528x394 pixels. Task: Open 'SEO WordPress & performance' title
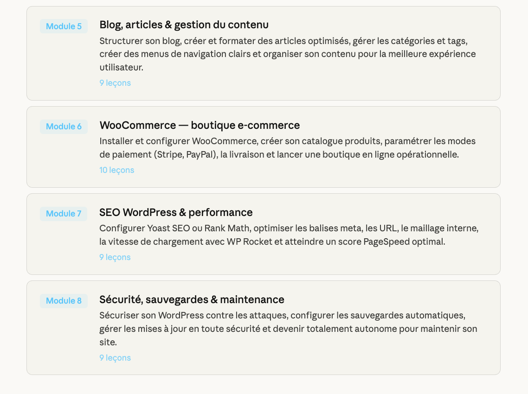(x=176, y=212)
